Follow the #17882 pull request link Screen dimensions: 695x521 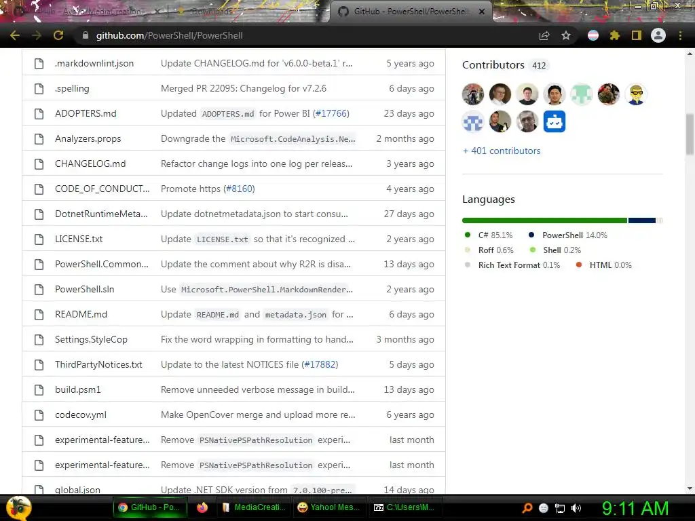coord(320,364)
